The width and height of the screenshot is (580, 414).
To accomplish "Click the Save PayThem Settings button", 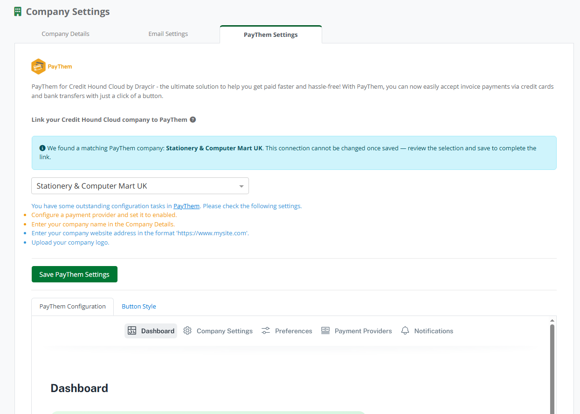I will tap(75, 274).
